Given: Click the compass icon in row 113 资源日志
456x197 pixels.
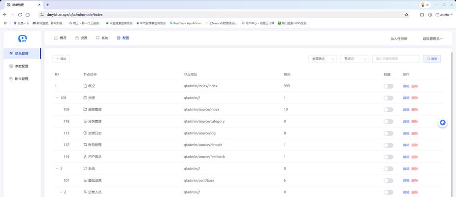Looking at the screenshot, I should click(85, 133).
